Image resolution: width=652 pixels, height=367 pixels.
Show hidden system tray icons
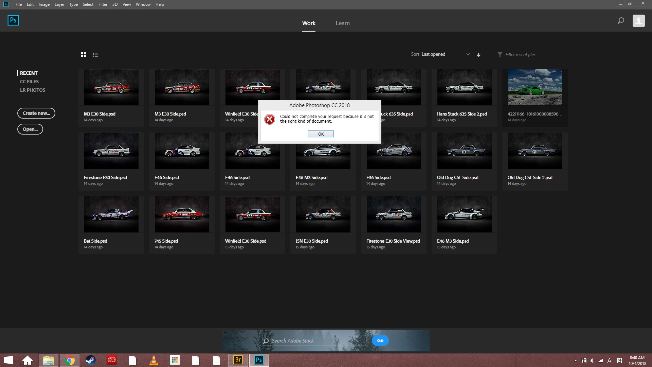tap(576, 361)
